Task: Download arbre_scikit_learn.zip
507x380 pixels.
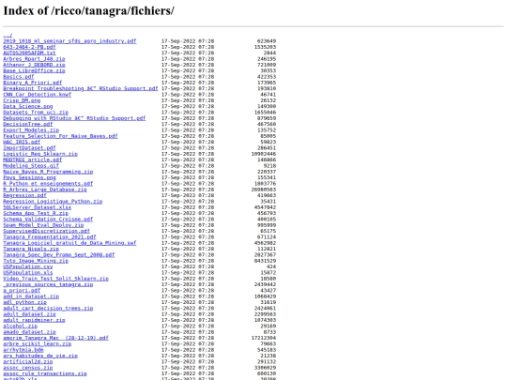Action: (x=38, y=343)
